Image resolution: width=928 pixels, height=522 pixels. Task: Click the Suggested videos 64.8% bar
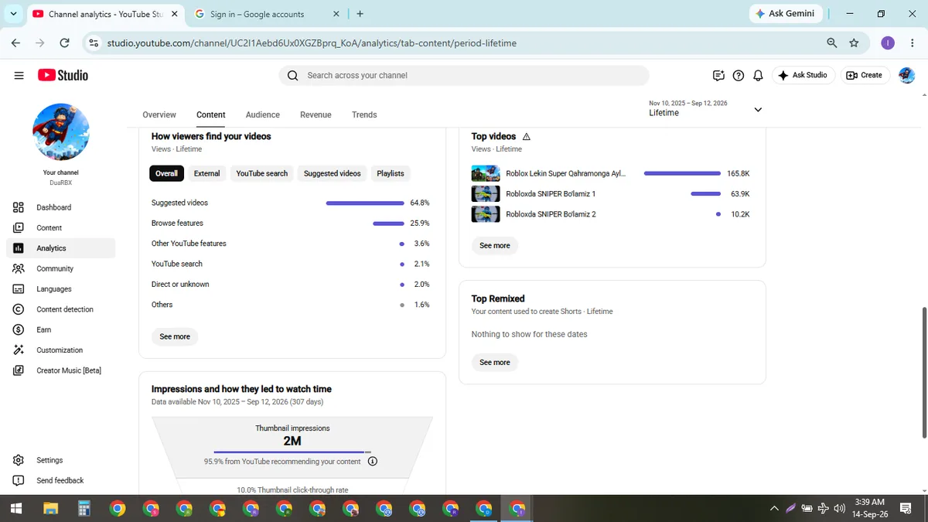(x=365, y=203)
